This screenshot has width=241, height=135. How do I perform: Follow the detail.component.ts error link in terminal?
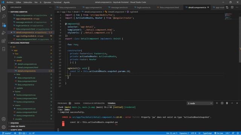tap(97, 117)
